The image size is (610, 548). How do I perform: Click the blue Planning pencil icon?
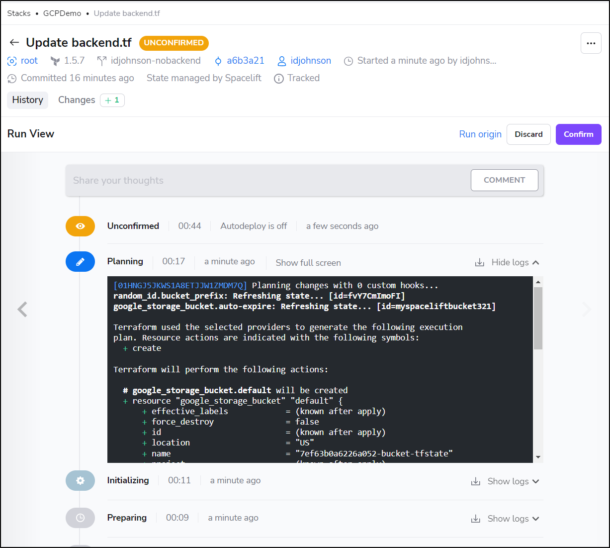pos(80,261)
